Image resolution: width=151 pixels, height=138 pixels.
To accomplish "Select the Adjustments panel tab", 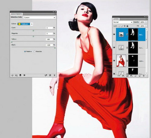I will point(16,14).
